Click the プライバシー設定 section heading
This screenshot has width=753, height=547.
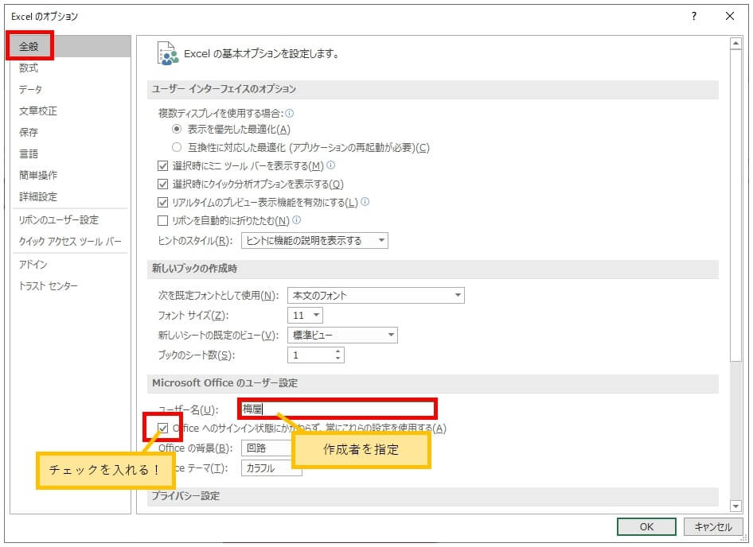point(185,495)
